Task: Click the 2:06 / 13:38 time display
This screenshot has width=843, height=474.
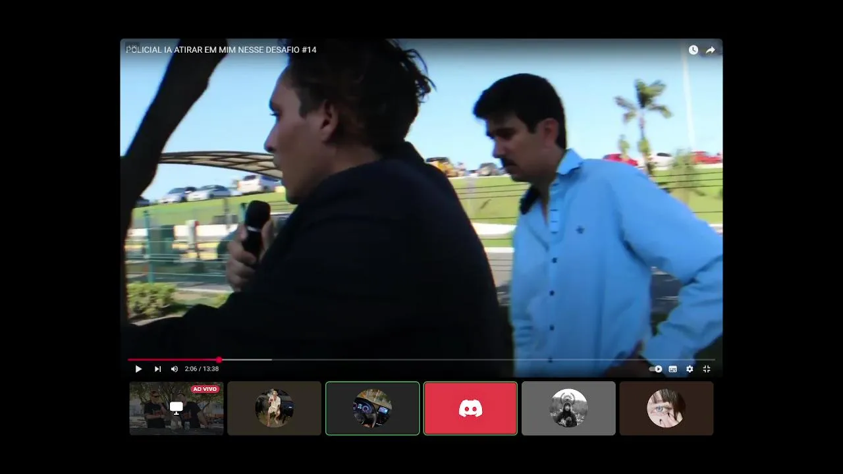Action: [202, 369]
